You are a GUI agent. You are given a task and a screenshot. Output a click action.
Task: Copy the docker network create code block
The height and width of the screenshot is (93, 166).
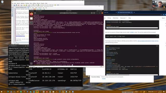click(x=157, y=36)
